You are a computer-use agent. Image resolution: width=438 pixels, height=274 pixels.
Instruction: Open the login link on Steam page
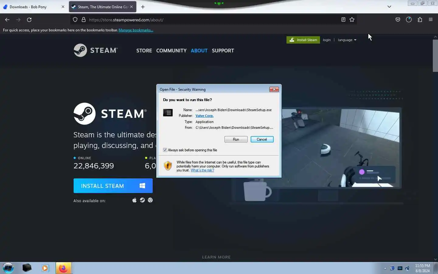coord(327,40)
